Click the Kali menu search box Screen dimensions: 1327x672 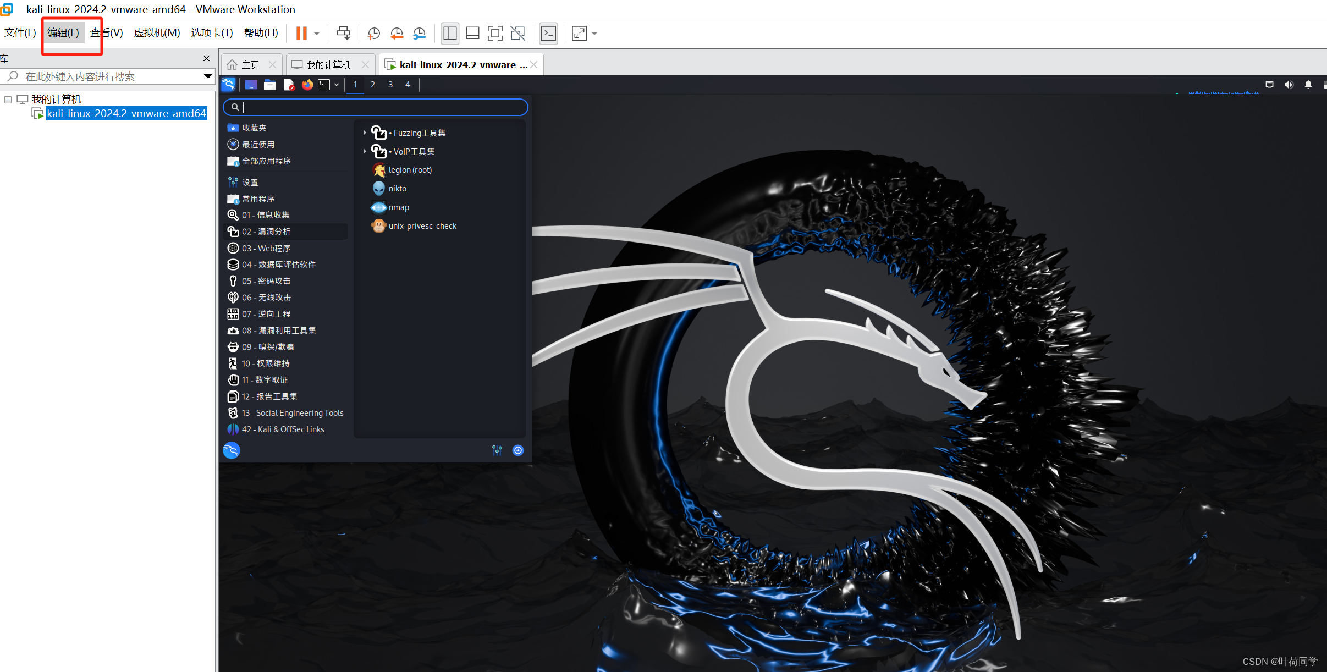coord(376,107)
